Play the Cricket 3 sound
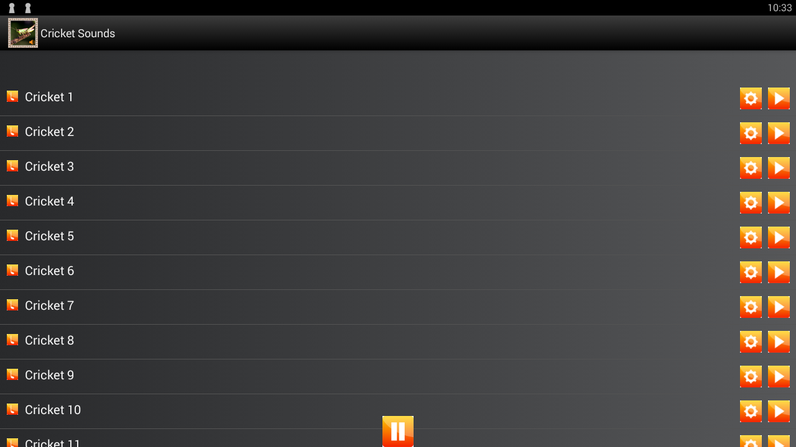The height and width of the screenshot is (447, 796). pyautogui.click(x=779, y=168)
